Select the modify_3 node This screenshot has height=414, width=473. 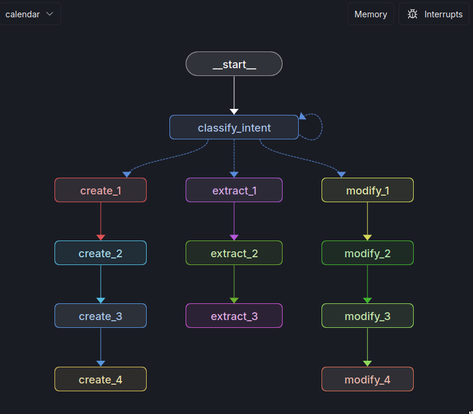click(368, 316)
